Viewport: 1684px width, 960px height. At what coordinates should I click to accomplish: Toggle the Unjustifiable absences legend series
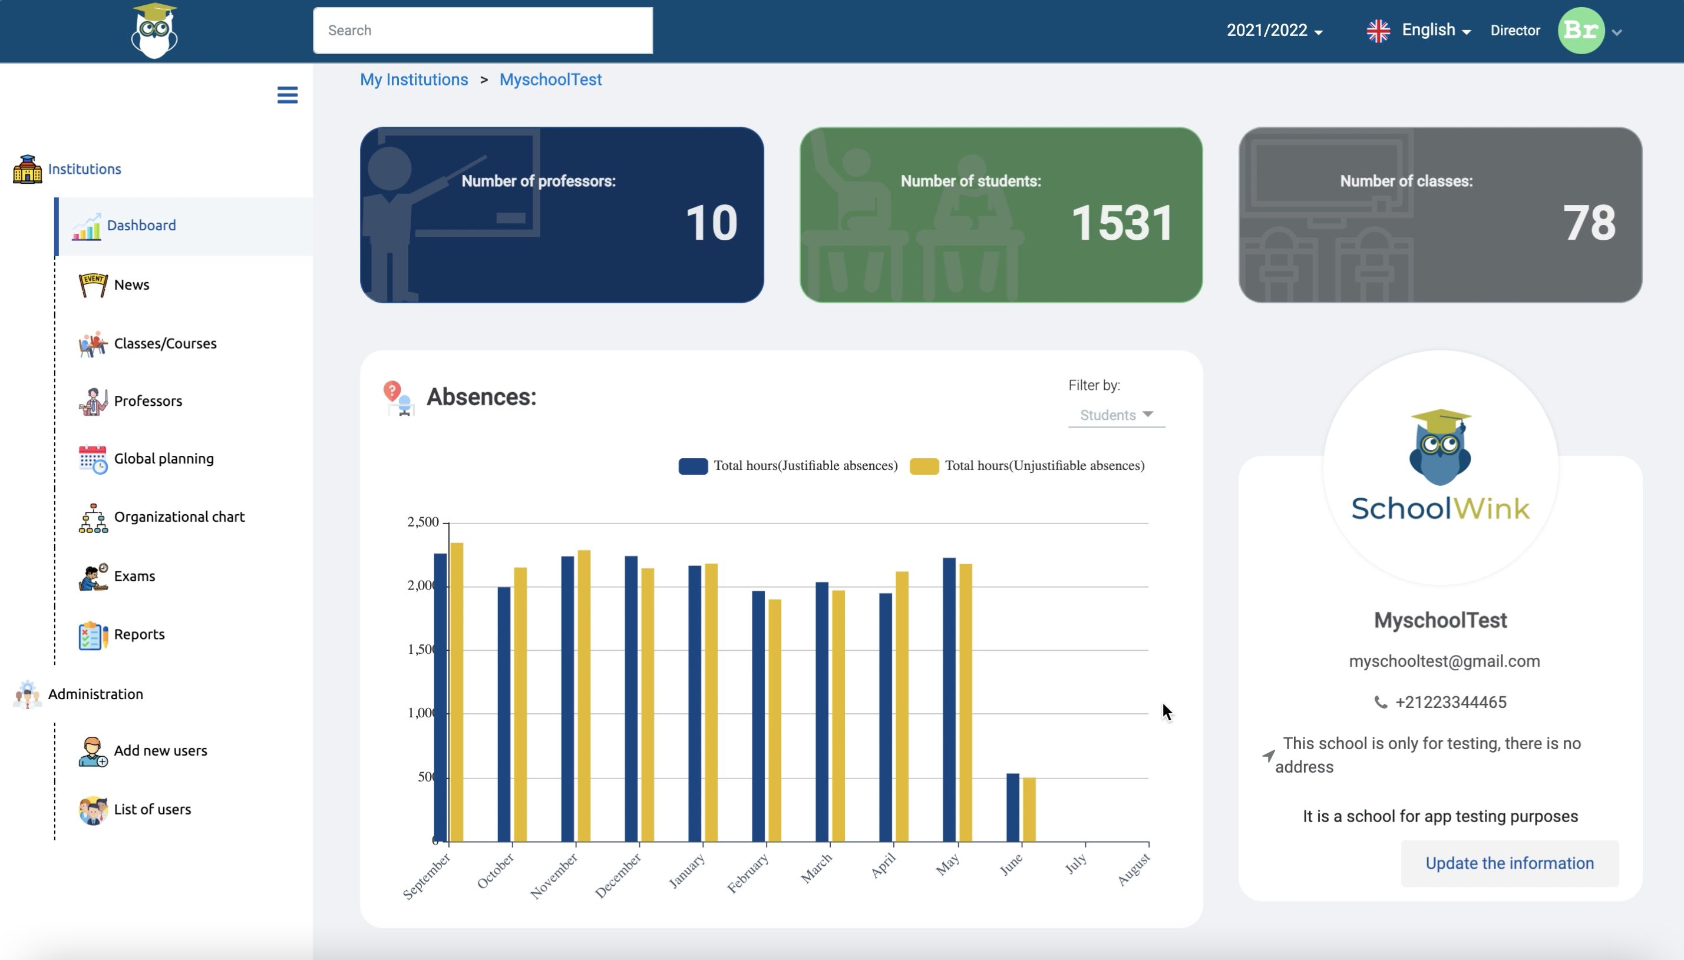point(1027,466)
